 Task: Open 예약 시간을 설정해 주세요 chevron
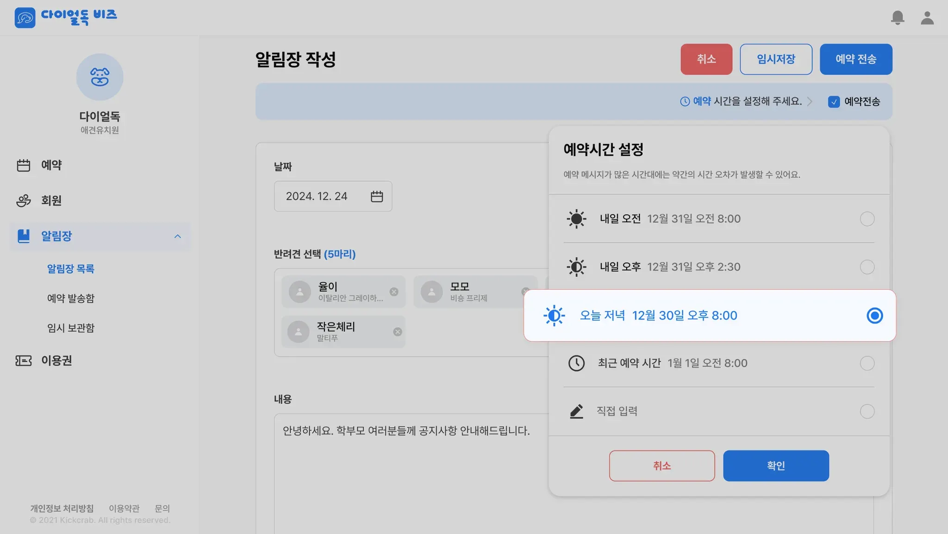pyautogui.click(x=810, y=101)
